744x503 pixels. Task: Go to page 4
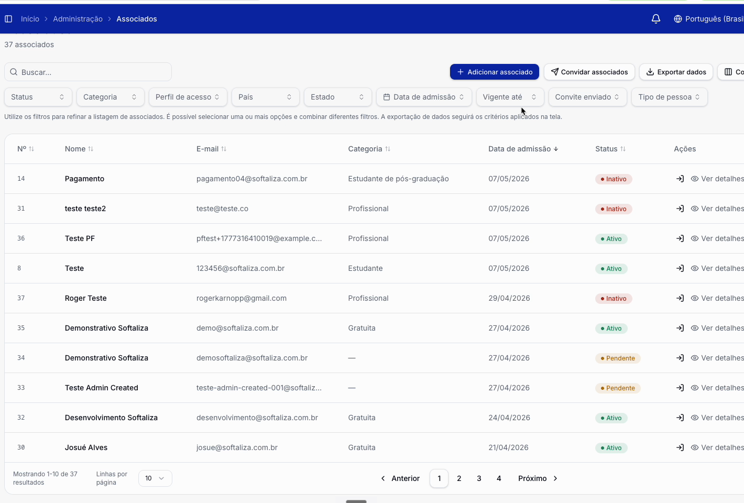[499, 478]
